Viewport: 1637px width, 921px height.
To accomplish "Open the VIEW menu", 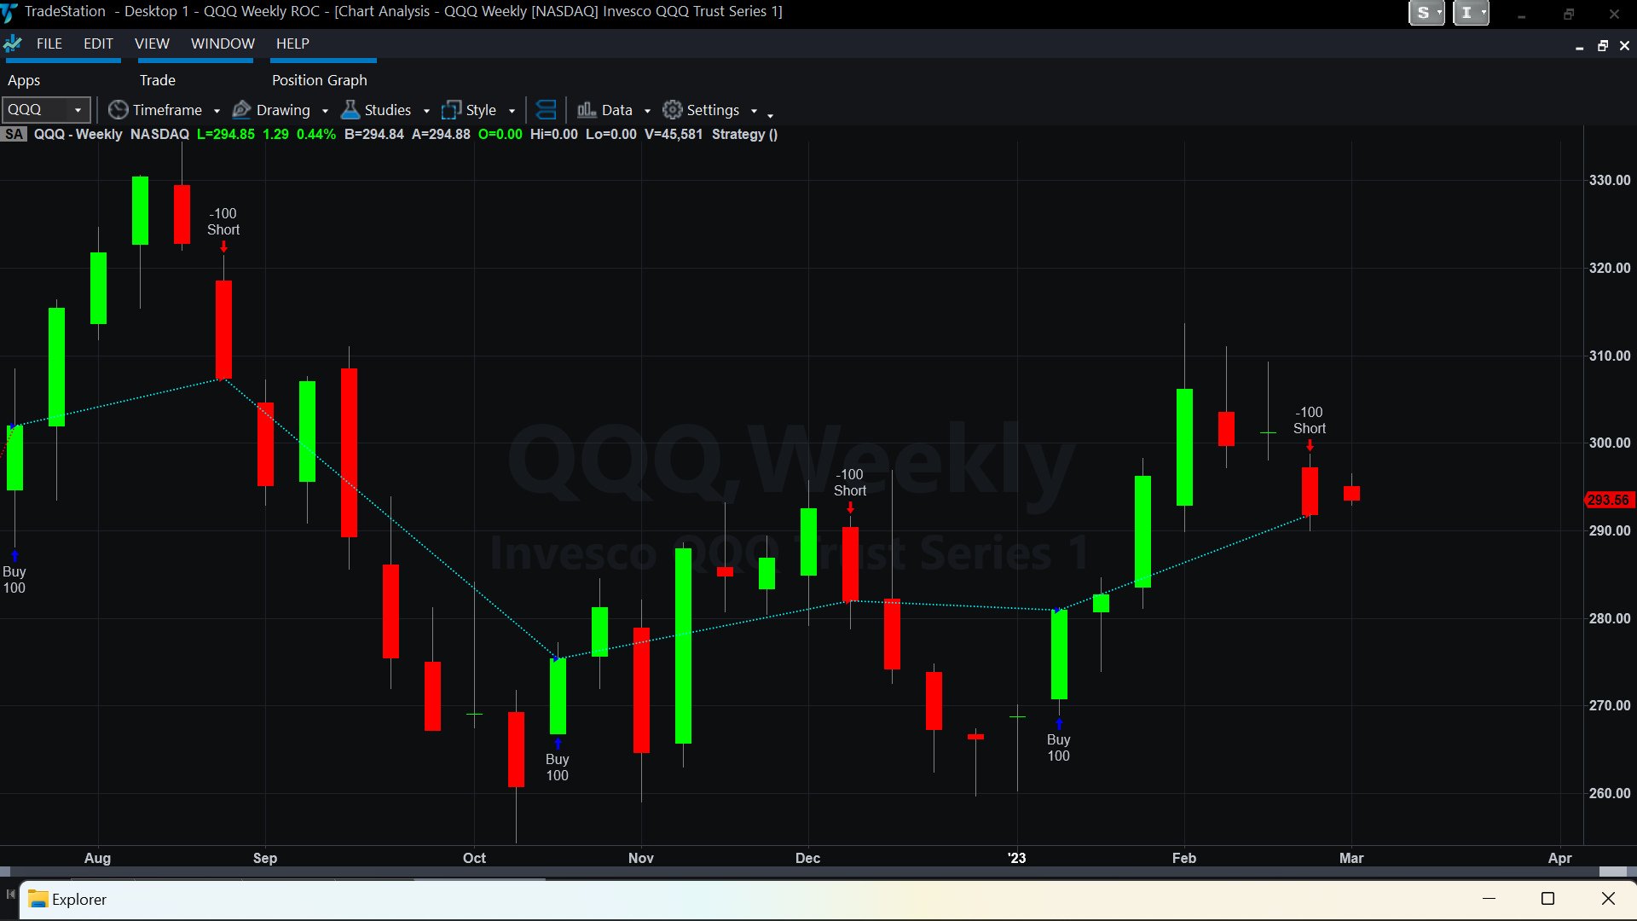I will click(152, 43).
